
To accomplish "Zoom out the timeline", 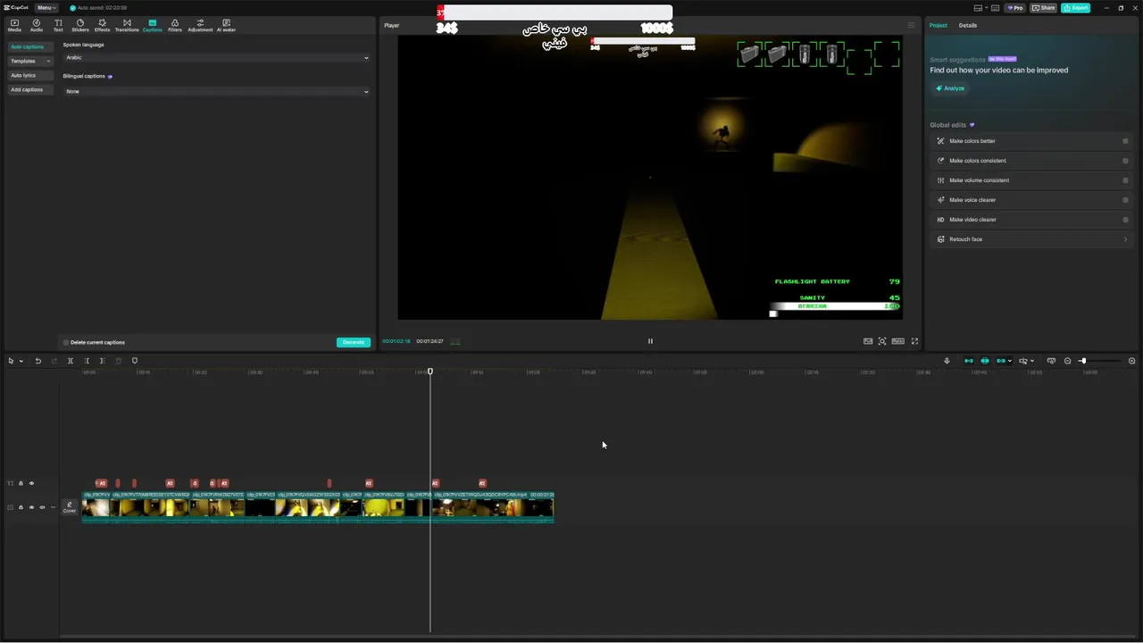I will [x=1067, y=361].
